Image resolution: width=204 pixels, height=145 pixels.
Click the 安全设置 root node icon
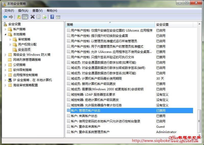[5, 24]
